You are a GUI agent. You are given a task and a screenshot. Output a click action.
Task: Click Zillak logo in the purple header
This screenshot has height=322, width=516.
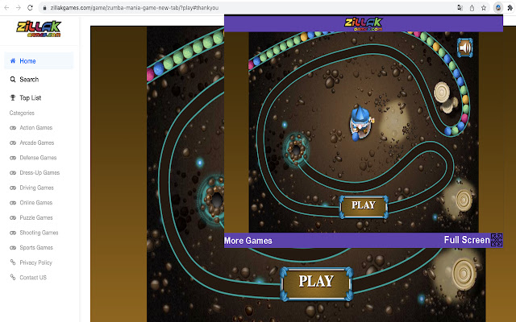click(x=364, y=24)
